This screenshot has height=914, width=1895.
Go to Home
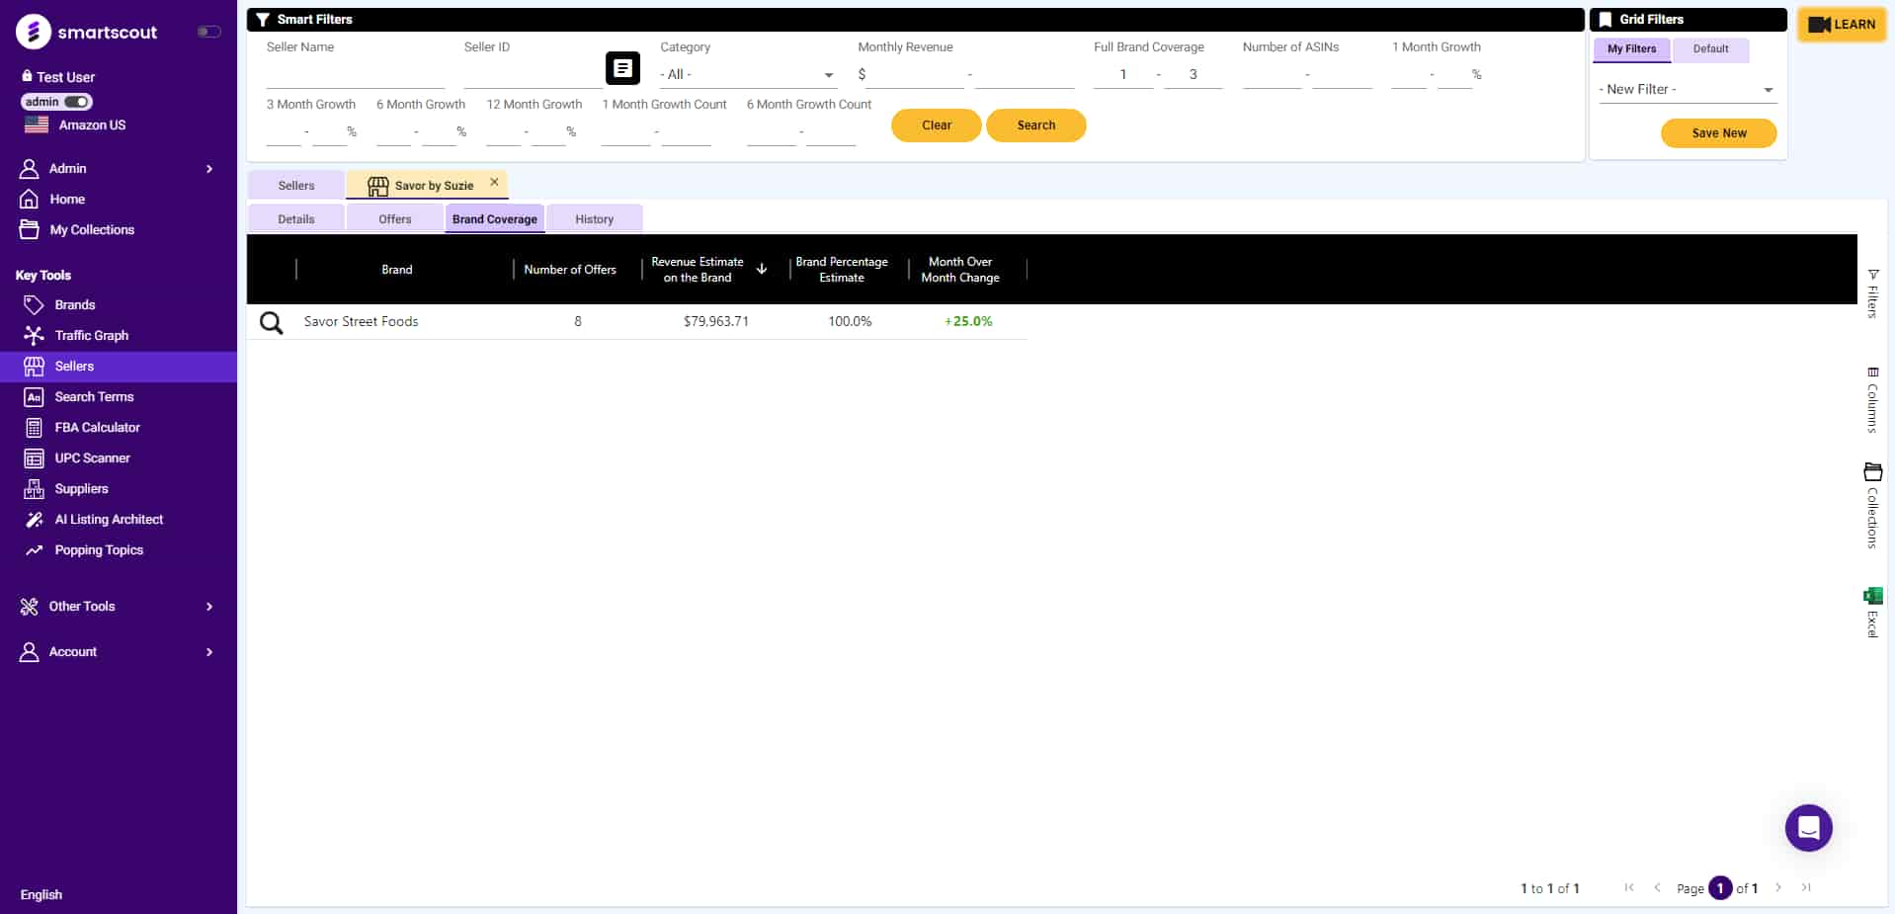click(x=67, y=199)
